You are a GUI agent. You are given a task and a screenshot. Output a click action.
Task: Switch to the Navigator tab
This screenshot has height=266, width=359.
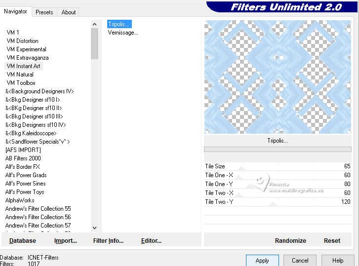[15, 11]
